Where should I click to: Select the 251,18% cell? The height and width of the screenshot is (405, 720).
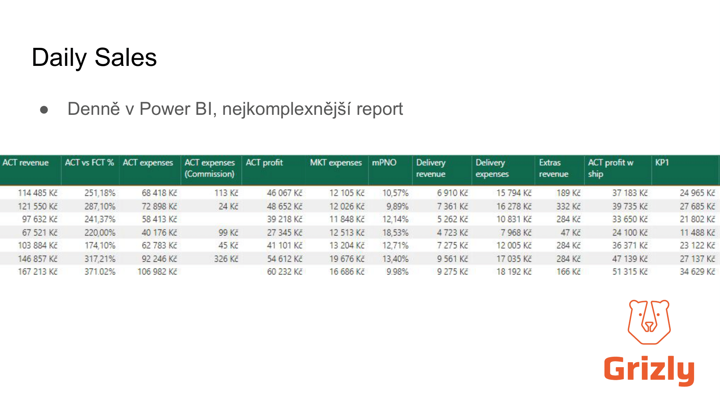coord(100,193)
